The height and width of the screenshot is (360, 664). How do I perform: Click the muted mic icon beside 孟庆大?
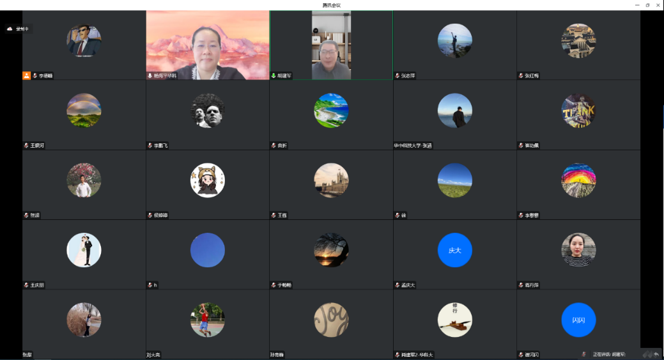click(397, 285)
